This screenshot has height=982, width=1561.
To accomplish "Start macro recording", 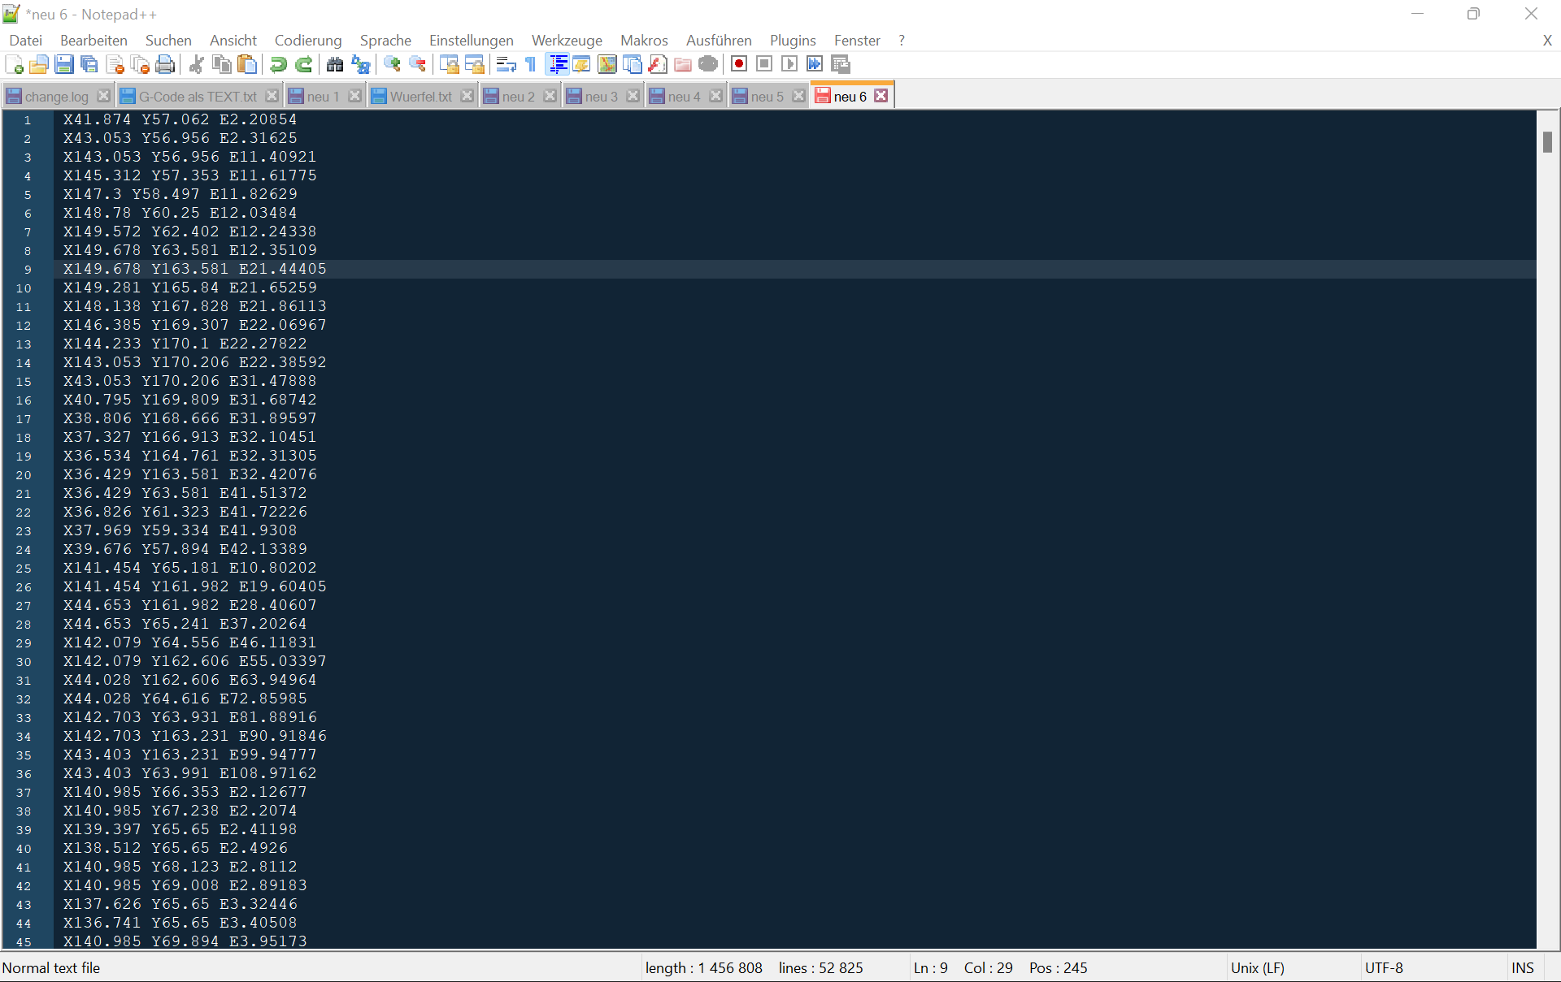I will [x=739, y=64].
